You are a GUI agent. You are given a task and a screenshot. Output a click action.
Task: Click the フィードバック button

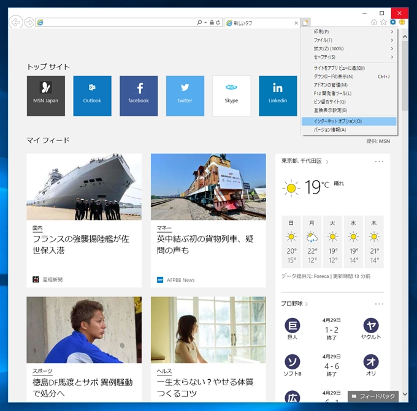coord(373,396)
